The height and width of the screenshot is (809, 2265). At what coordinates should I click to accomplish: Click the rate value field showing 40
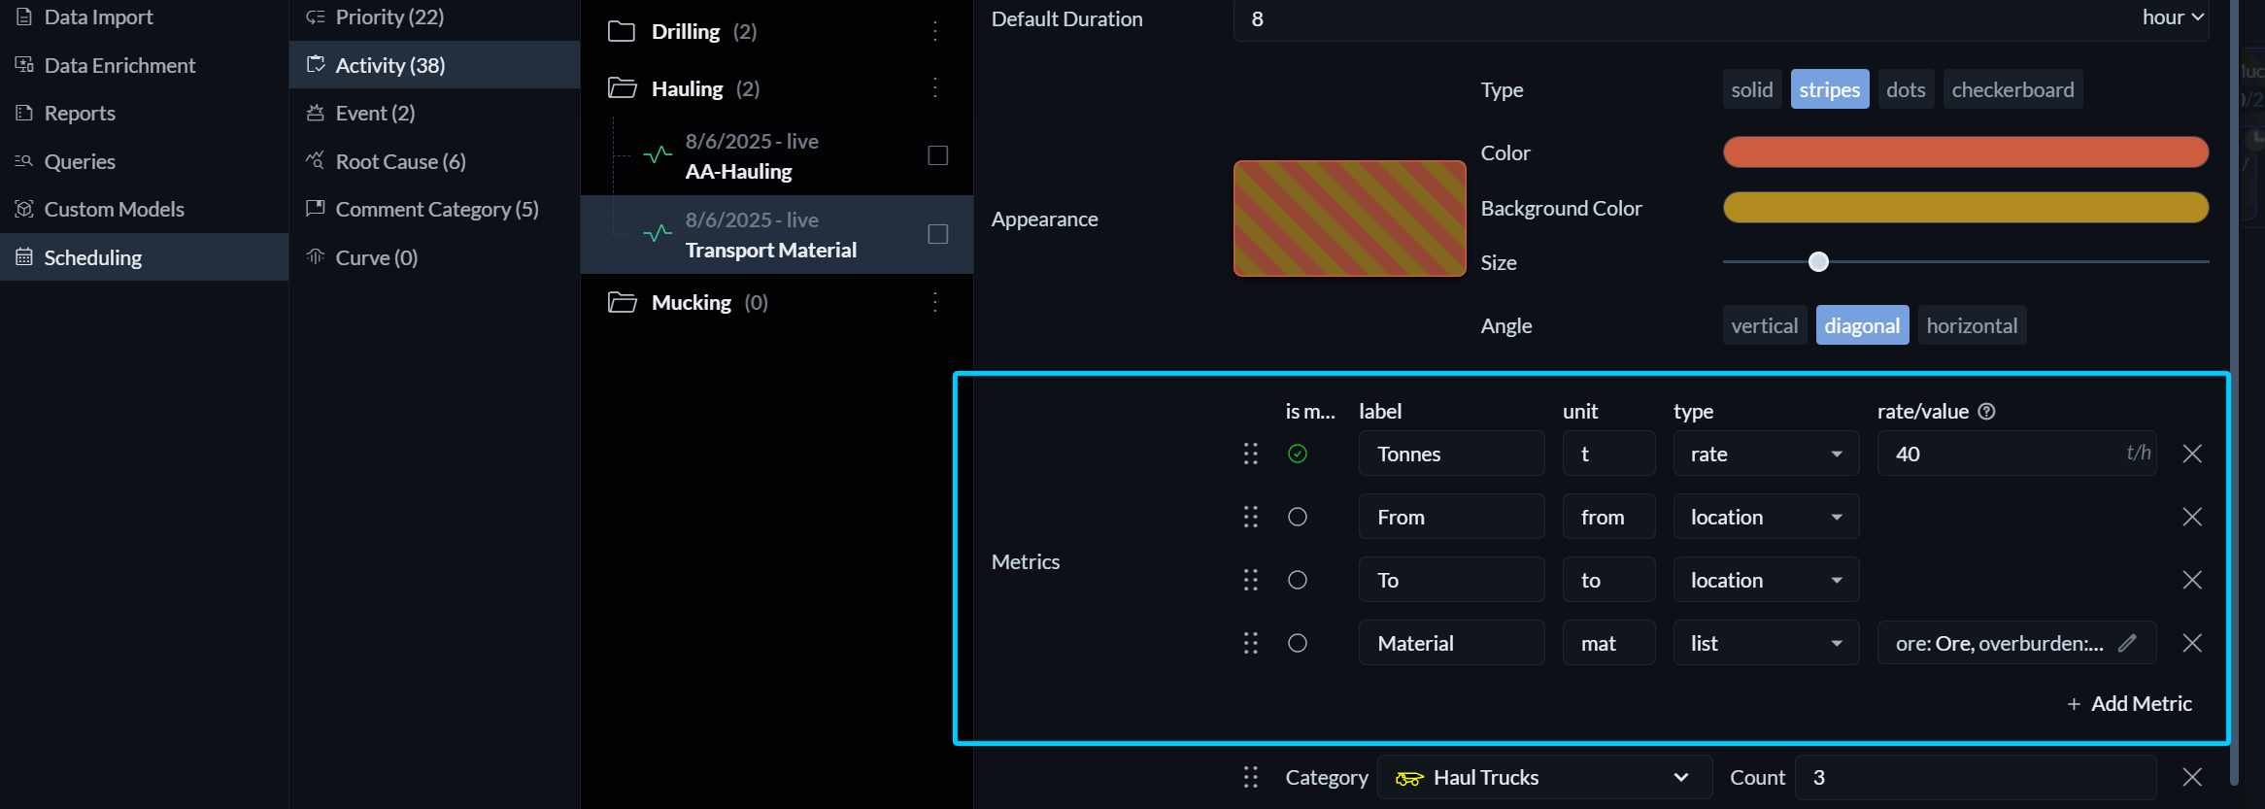[2016, 454]
